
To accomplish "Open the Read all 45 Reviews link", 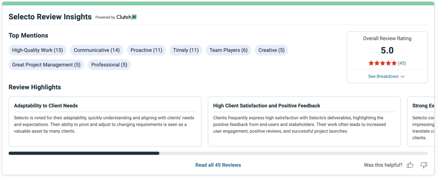I will tap(218, 165).
